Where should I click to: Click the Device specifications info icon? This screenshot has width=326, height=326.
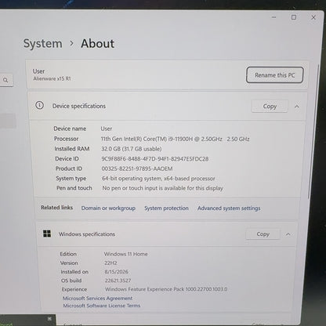coord(39,105)
